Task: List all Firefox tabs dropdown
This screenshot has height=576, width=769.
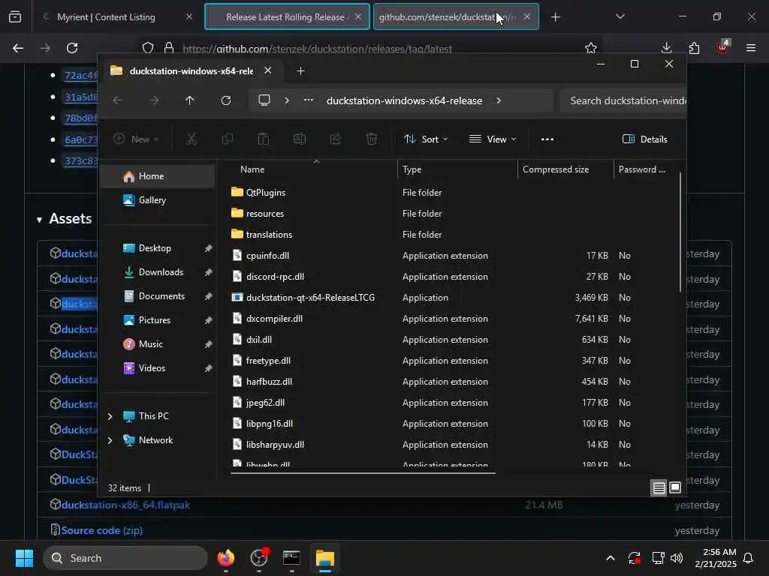Action: point(620,17)
